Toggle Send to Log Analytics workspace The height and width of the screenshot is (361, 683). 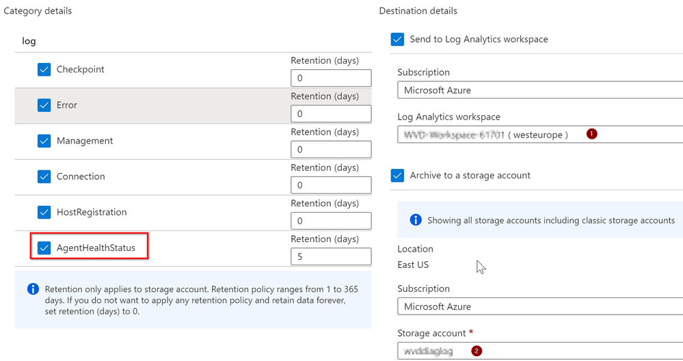398,40
